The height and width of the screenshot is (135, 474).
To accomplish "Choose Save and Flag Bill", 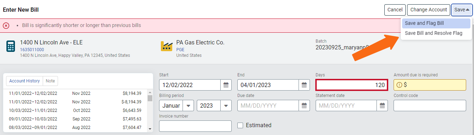I will (x=436, y=23).
